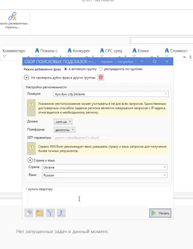Viewport: 193px width, 249px height.
Task: Collapse the 'Страна и язык' section
Action: tap(30, 160)
